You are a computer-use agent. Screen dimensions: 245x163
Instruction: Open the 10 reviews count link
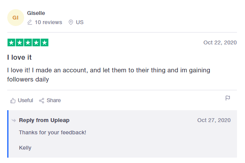click(49, 22)
